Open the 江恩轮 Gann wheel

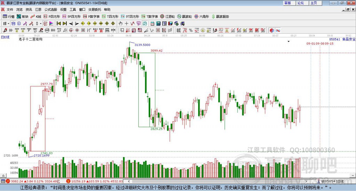pyautogui.click(x=168, y=17)
